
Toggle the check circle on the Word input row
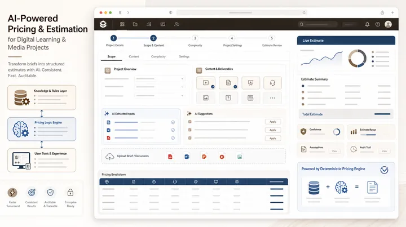click(173, 130)
